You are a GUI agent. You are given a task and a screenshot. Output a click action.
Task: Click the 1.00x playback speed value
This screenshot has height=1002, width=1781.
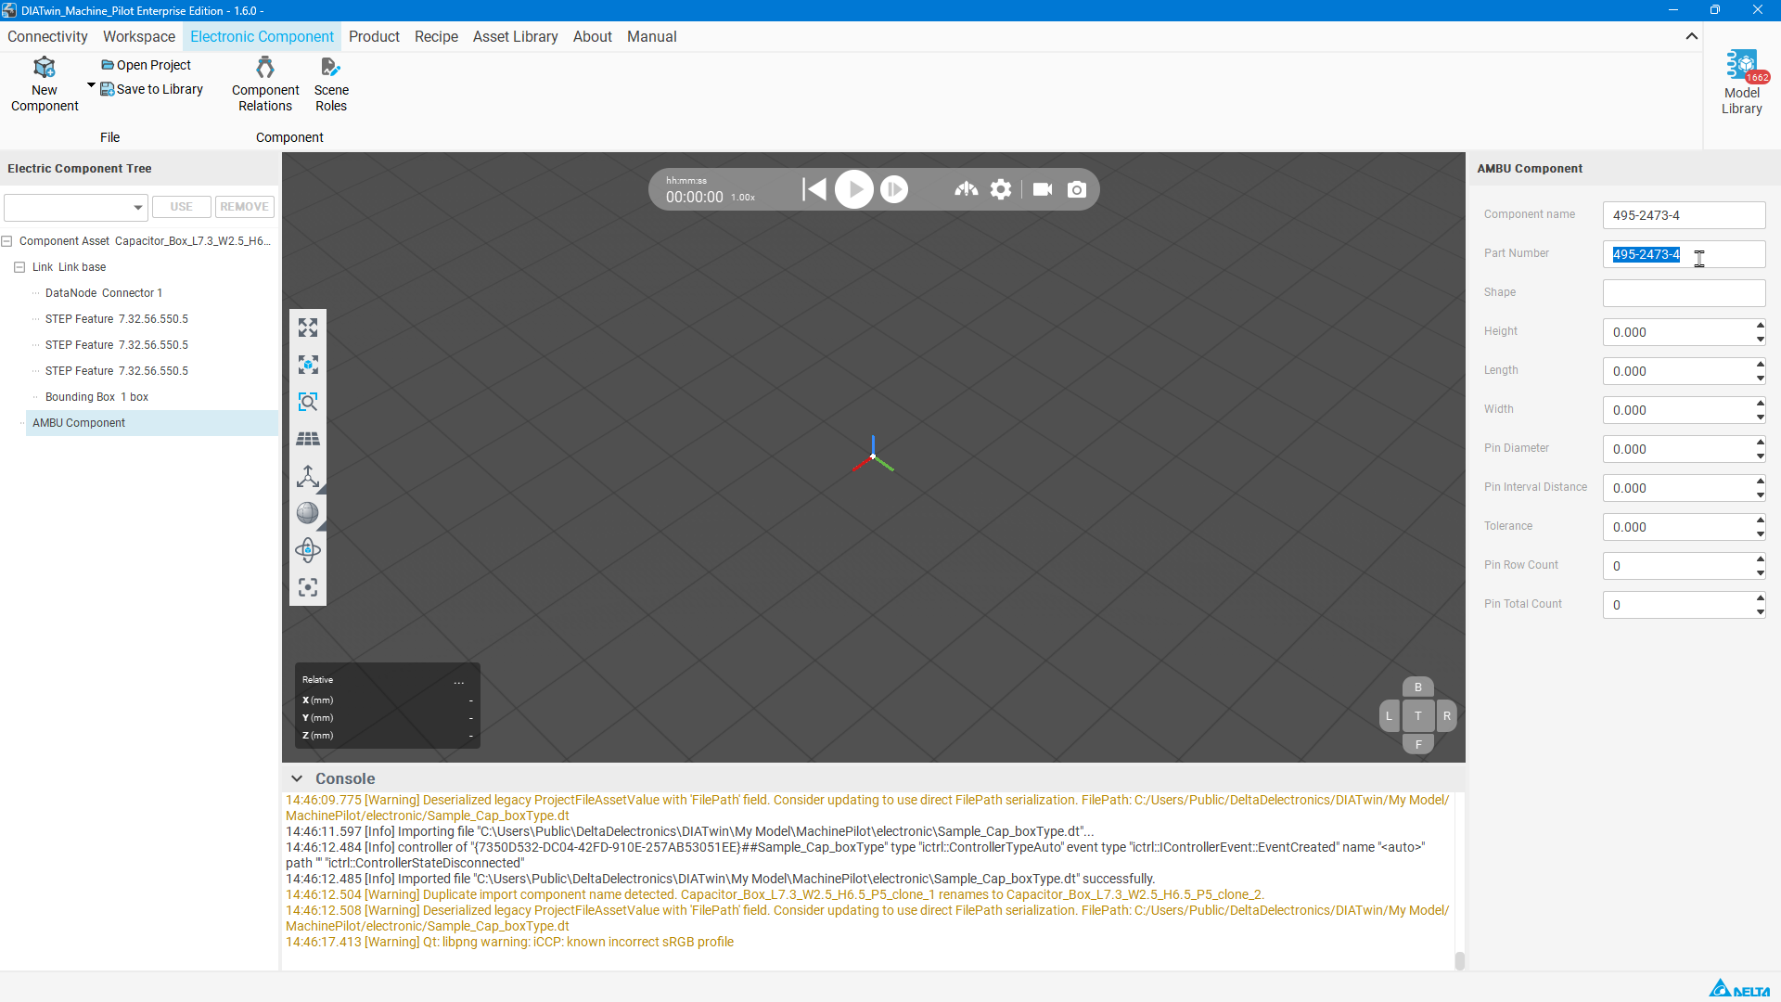743,198
